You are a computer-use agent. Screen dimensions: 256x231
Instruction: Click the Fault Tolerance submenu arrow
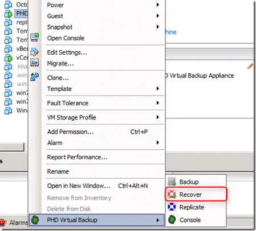[157, 103]
